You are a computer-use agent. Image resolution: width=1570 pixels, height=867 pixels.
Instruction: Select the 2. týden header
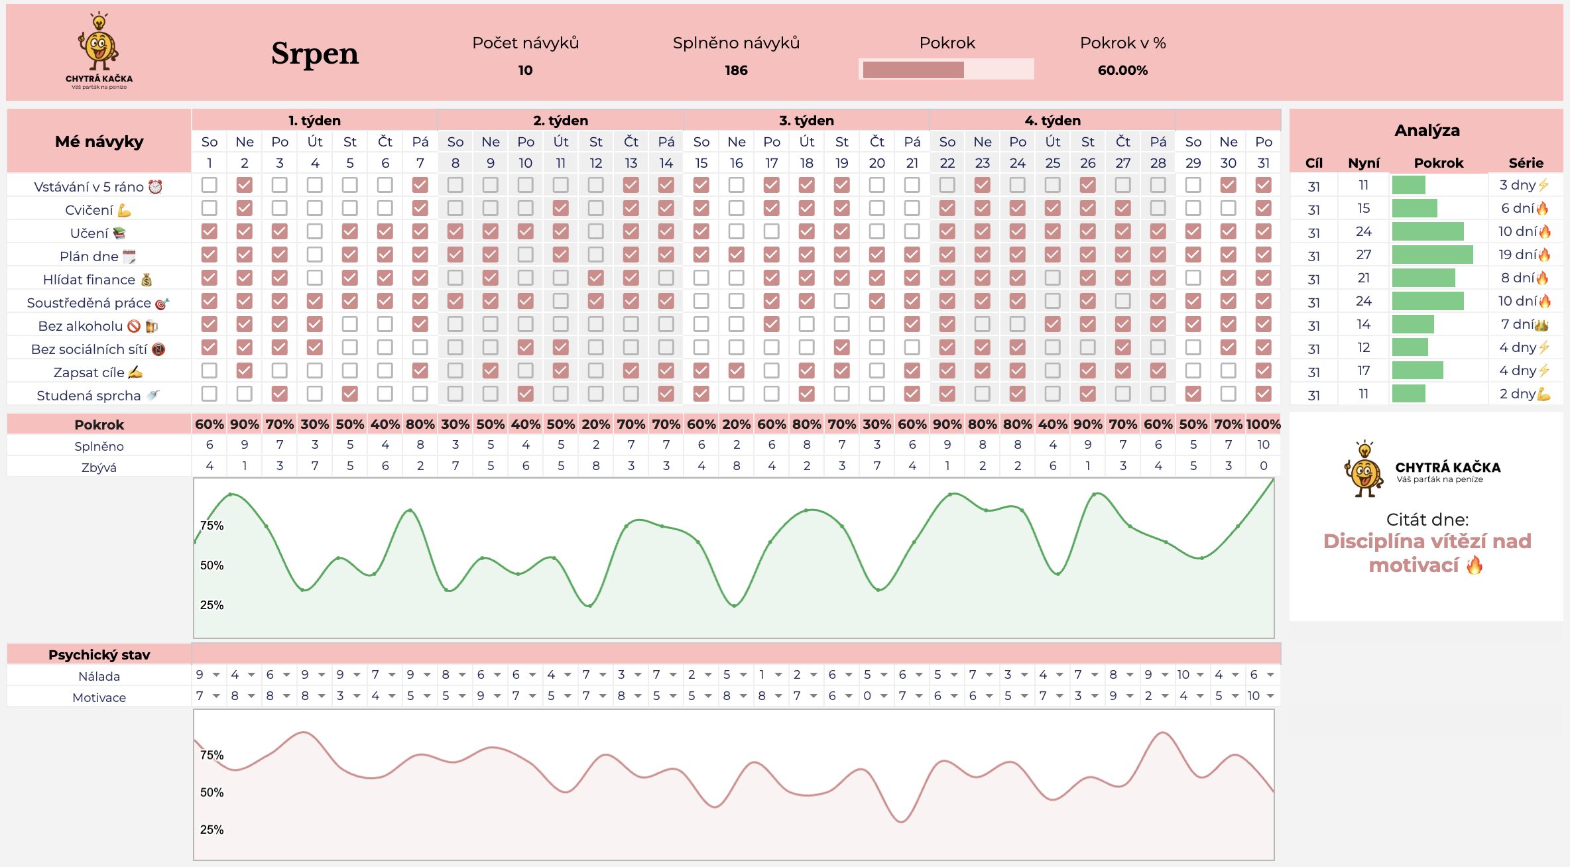click(560, 120)
